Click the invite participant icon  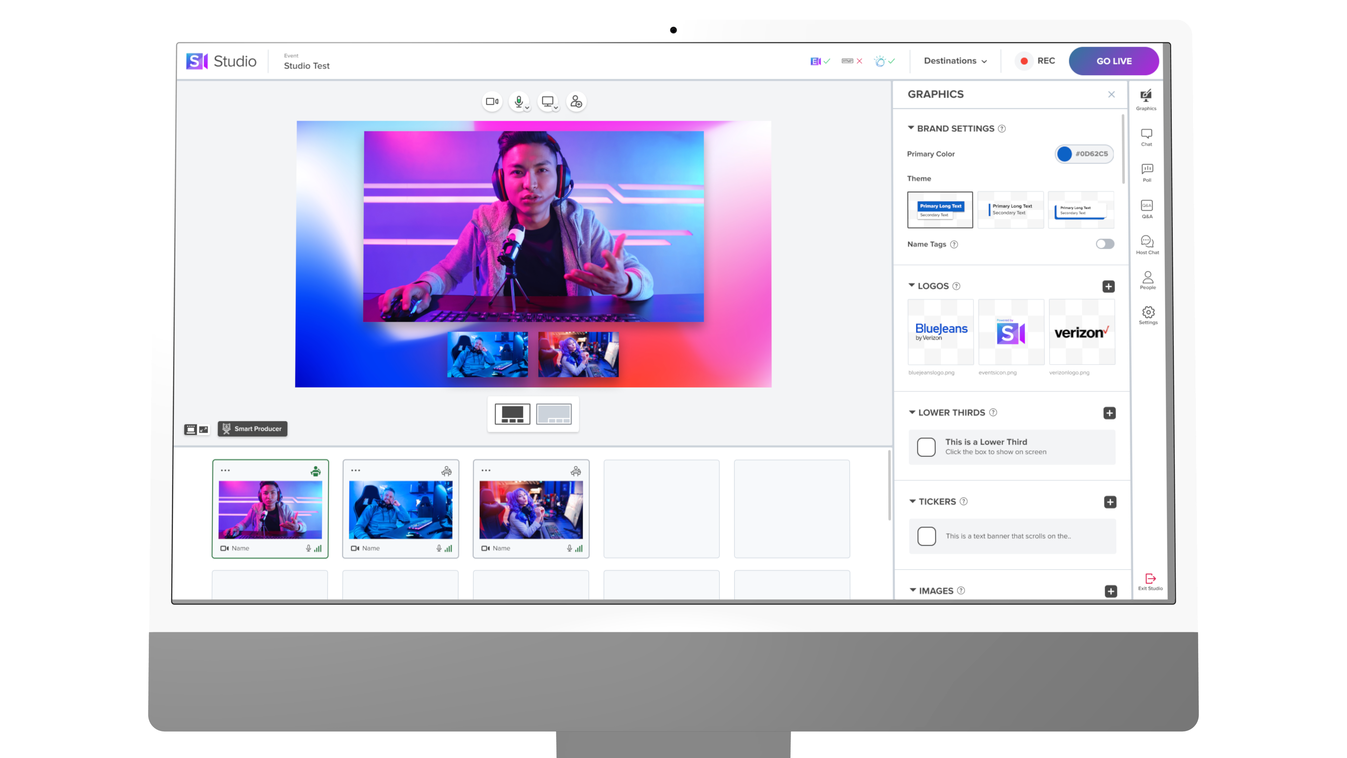(576, 101)
